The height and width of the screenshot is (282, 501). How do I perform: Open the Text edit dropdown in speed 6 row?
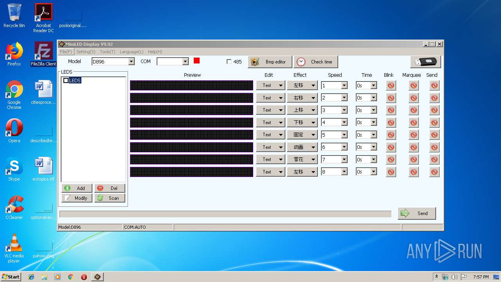tap(270, 147)
